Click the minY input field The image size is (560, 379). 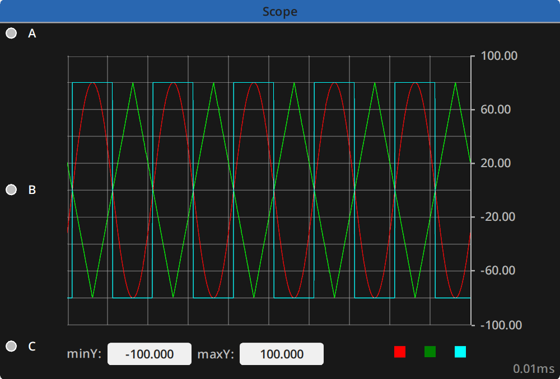149,353
